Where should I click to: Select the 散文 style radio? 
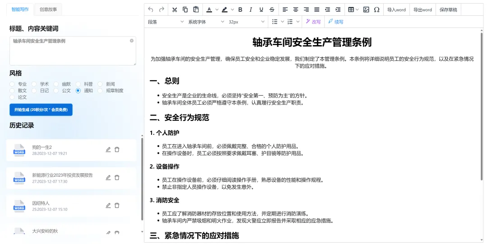click(x=12, y=91)
